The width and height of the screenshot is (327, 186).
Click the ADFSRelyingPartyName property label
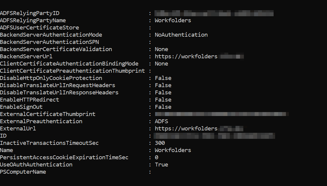pyautogui.click(x=33, y=20)
